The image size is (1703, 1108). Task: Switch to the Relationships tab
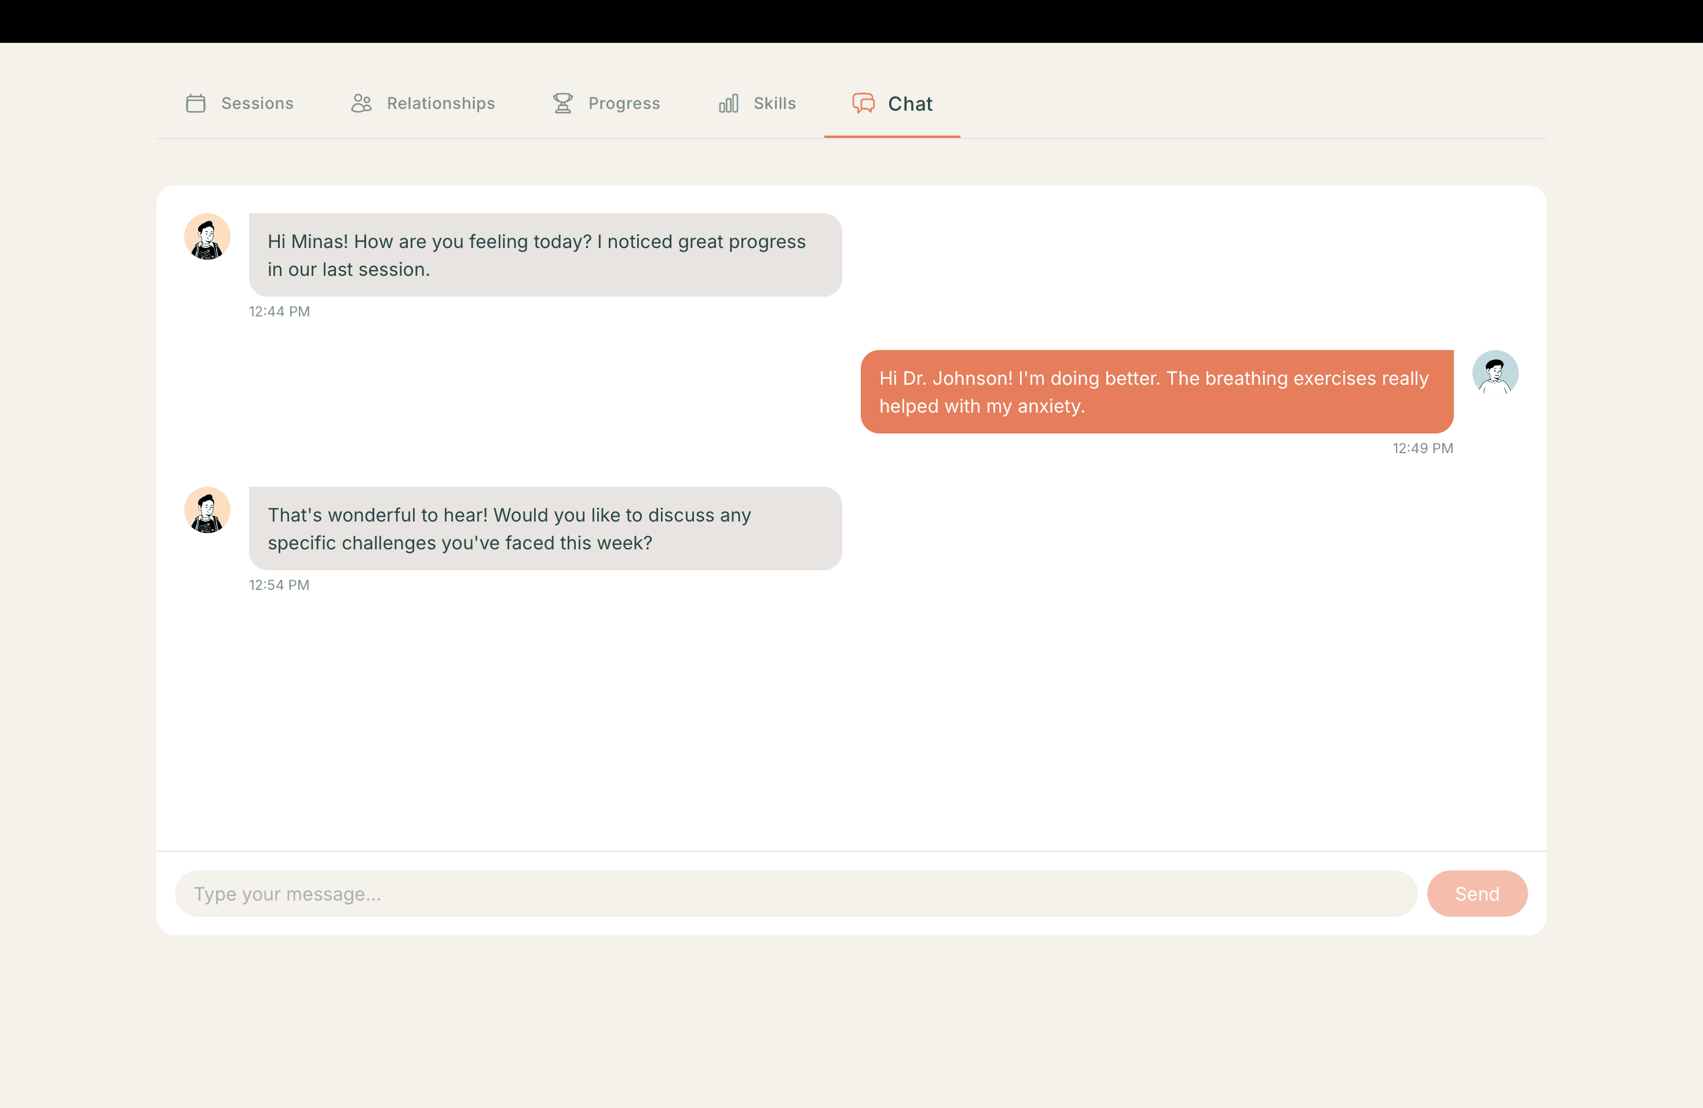(x=440, y=104)
